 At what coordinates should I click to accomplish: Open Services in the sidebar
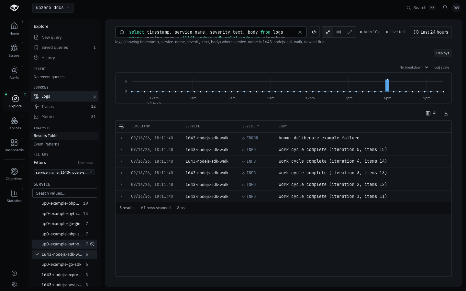tap(14, 124)
